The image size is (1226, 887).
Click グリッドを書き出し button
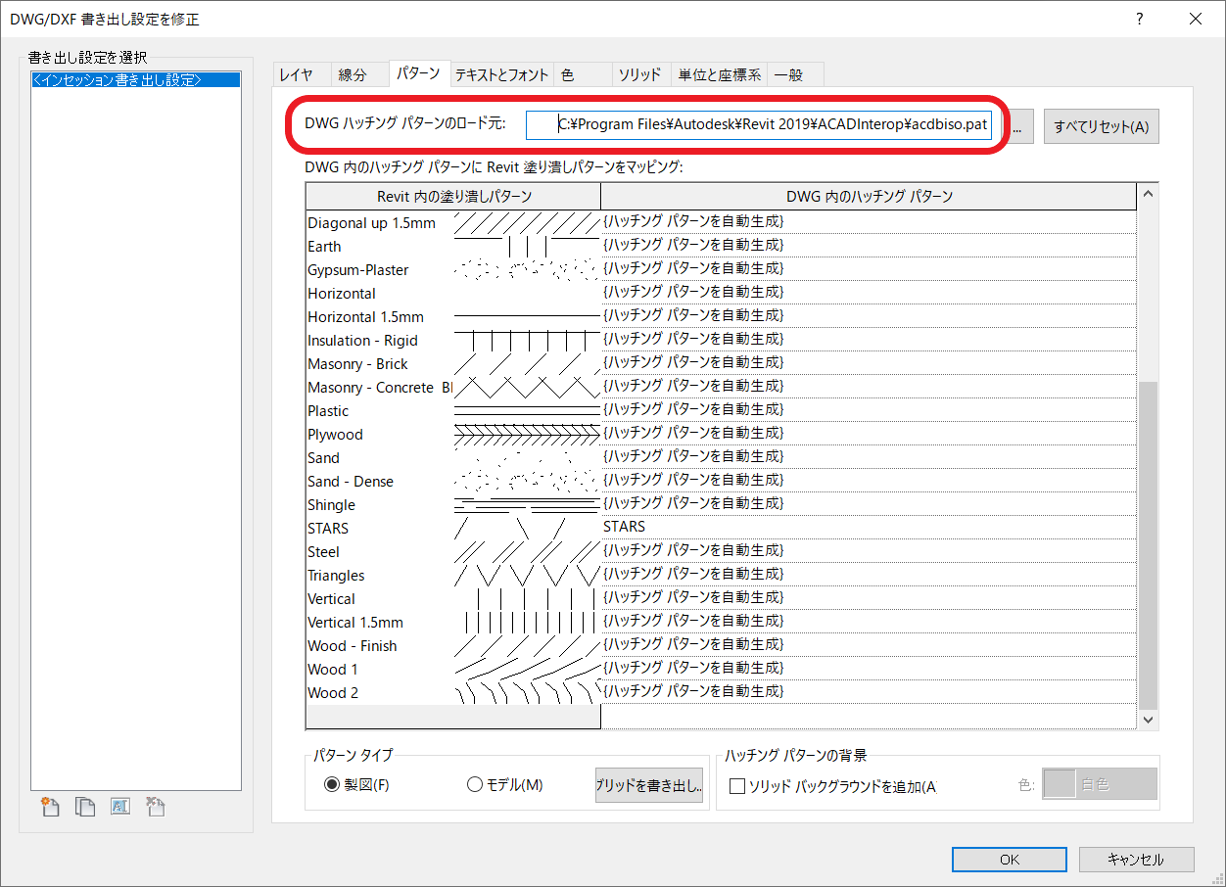click(x=649, y=784)
